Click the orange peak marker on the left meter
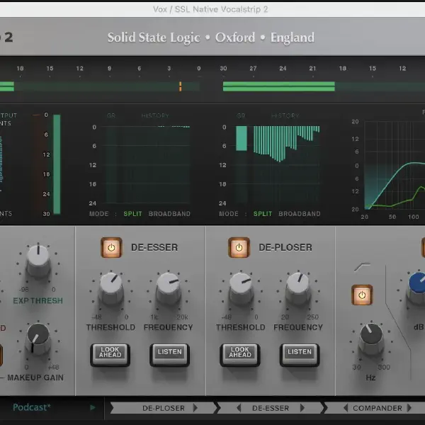The image size is (425, 425). coord(180,86)
